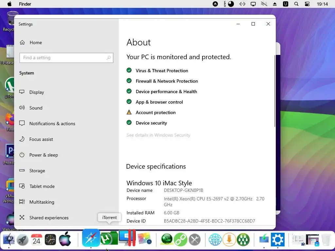Click the plain eject icon in the menu bar
This screenshot has height=251, width=335.
point(275,4)
